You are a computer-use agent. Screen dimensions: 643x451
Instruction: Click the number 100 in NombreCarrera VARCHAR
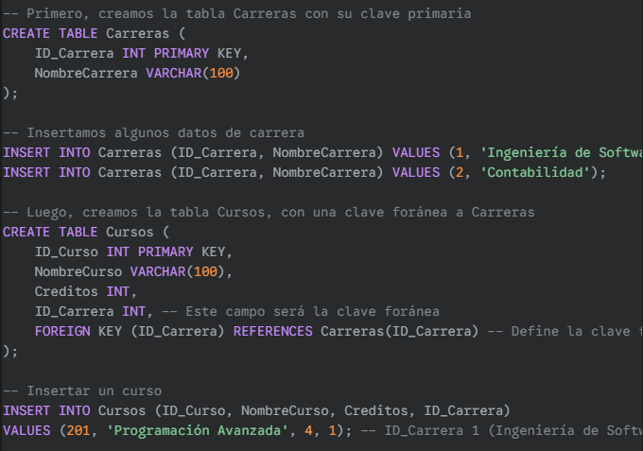[x=221, y=73]
